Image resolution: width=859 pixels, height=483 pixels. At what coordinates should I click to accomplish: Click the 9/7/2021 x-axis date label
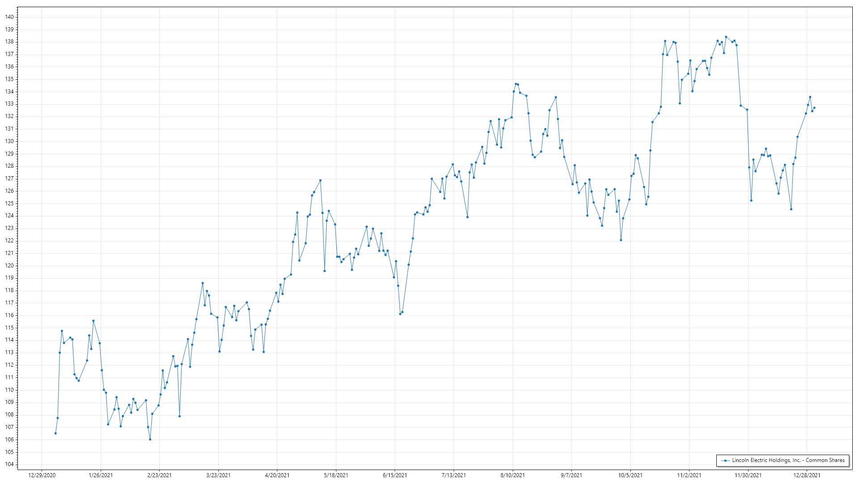(x=572, y=475)
